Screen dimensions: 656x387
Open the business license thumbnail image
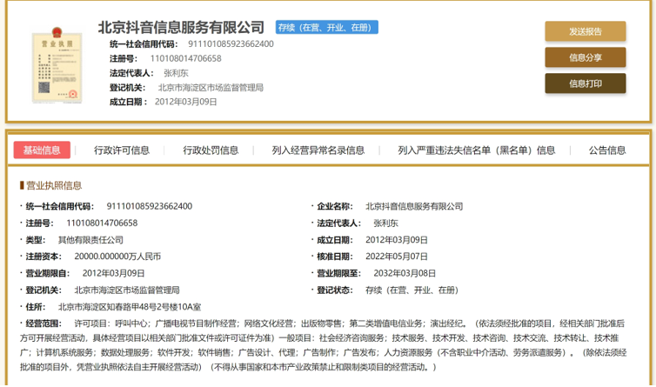point(57,65)
